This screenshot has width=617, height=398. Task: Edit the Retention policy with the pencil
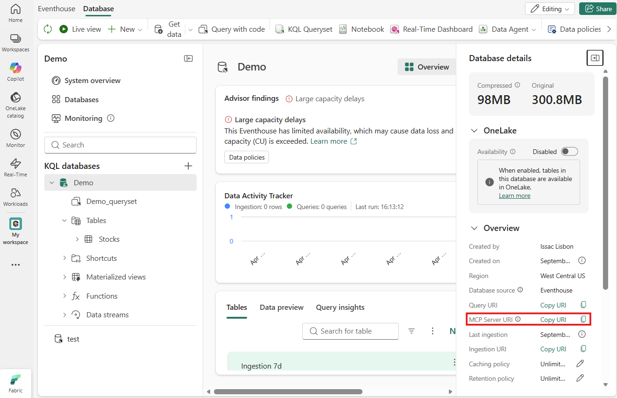click(580, 378)
